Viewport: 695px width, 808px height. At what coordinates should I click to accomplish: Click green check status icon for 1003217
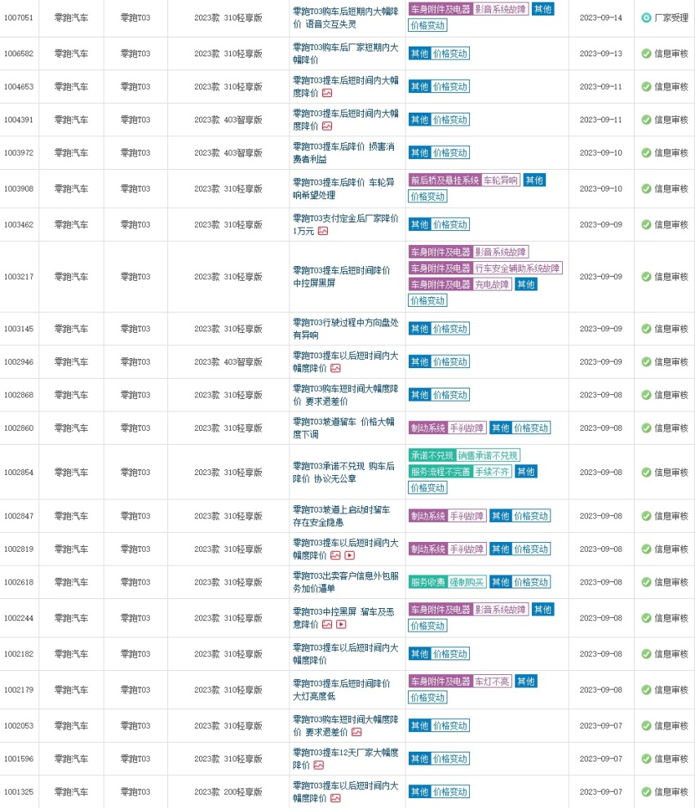point(646,277)
